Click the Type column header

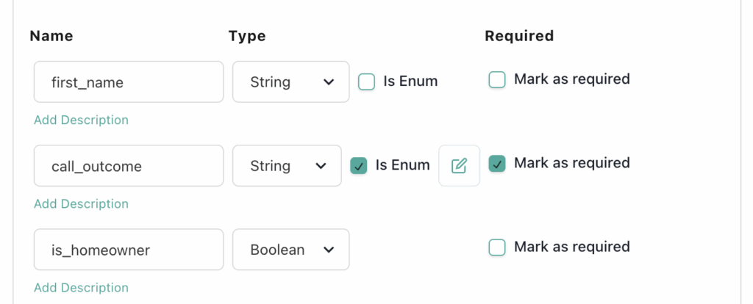click(x=247, y=35)
